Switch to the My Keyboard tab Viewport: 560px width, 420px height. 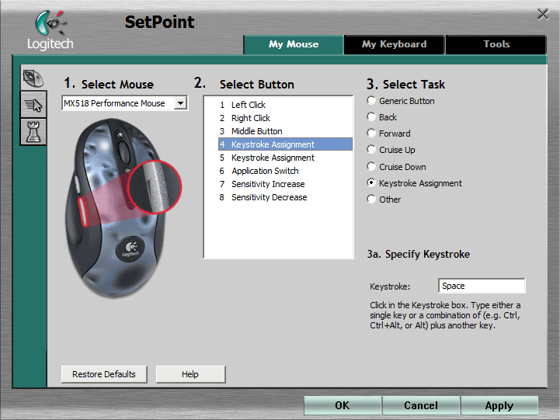point(394,44)
